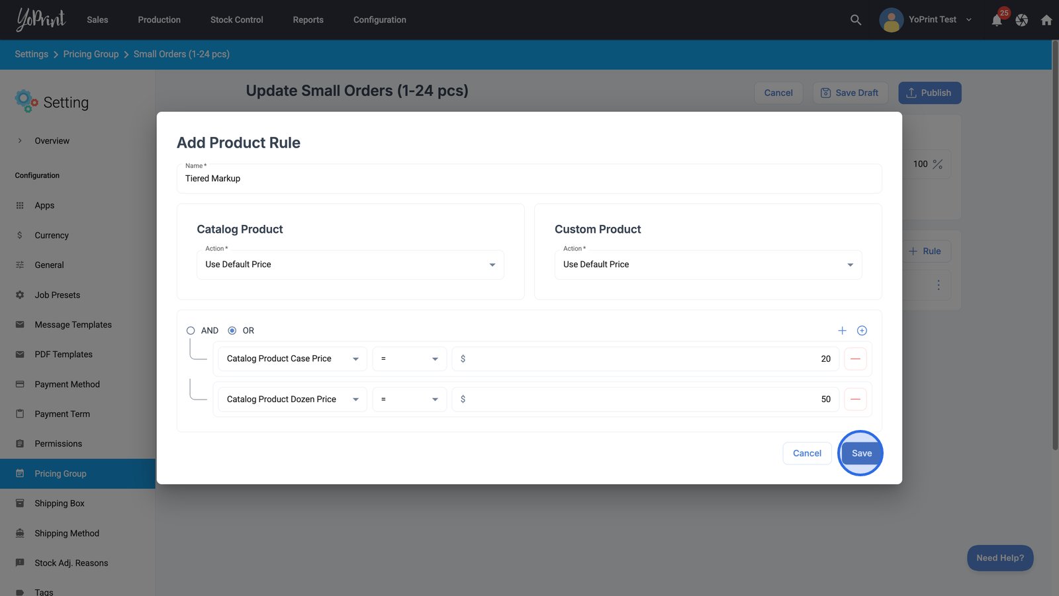Viewport: 1059px width, 596px height.
Task: Remove the Catalog Product Case Price condition
Action: 855,359
